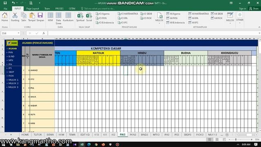The width and height of the screenshot is (261, 147).
Task: Click the Salin copy icon
Action: 24,16
